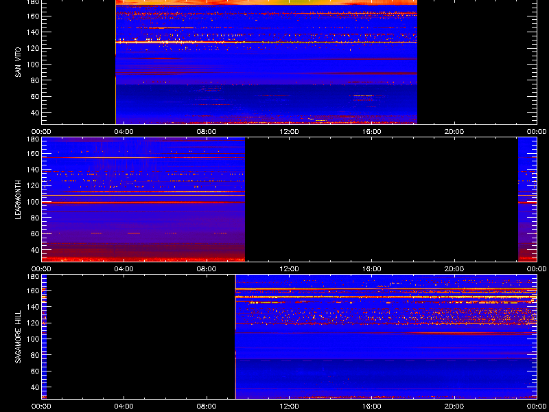Select the 140 tick label on San Vito axis

34,32
